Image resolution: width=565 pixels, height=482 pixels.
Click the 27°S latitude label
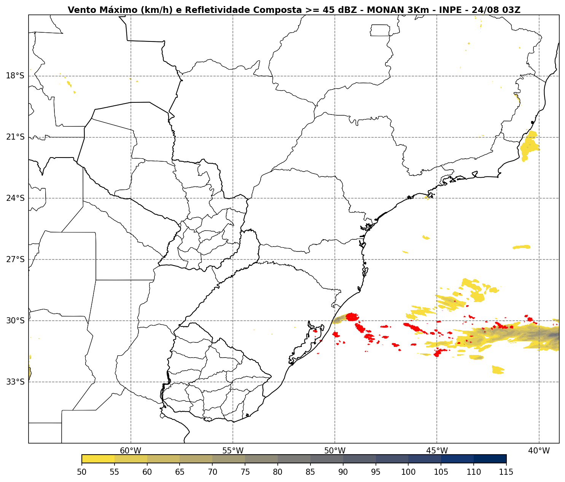coord(15,259)
